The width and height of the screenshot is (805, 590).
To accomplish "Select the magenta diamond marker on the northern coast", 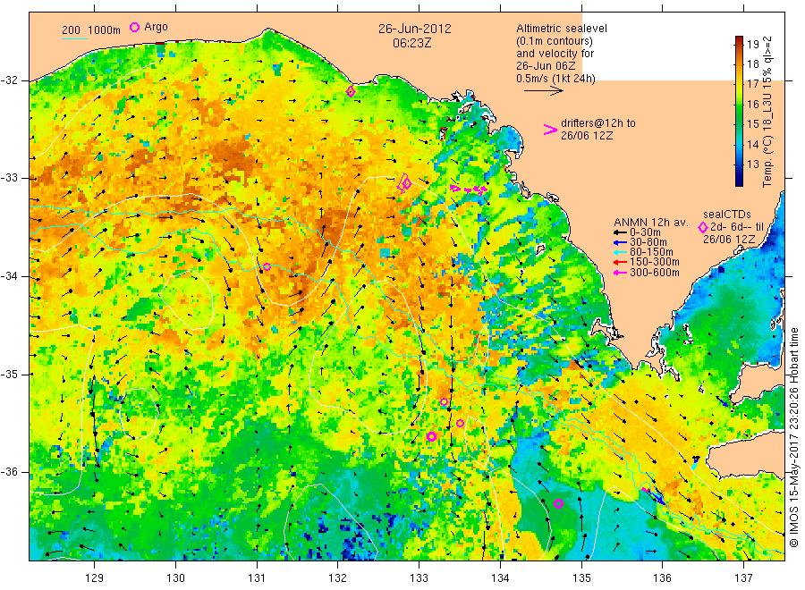I will click(351, 92).
